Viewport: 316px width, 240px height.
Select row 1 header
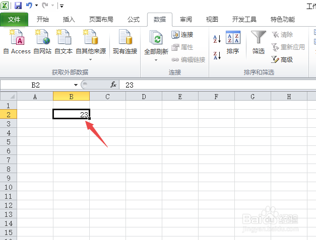[x=9, y=105]
